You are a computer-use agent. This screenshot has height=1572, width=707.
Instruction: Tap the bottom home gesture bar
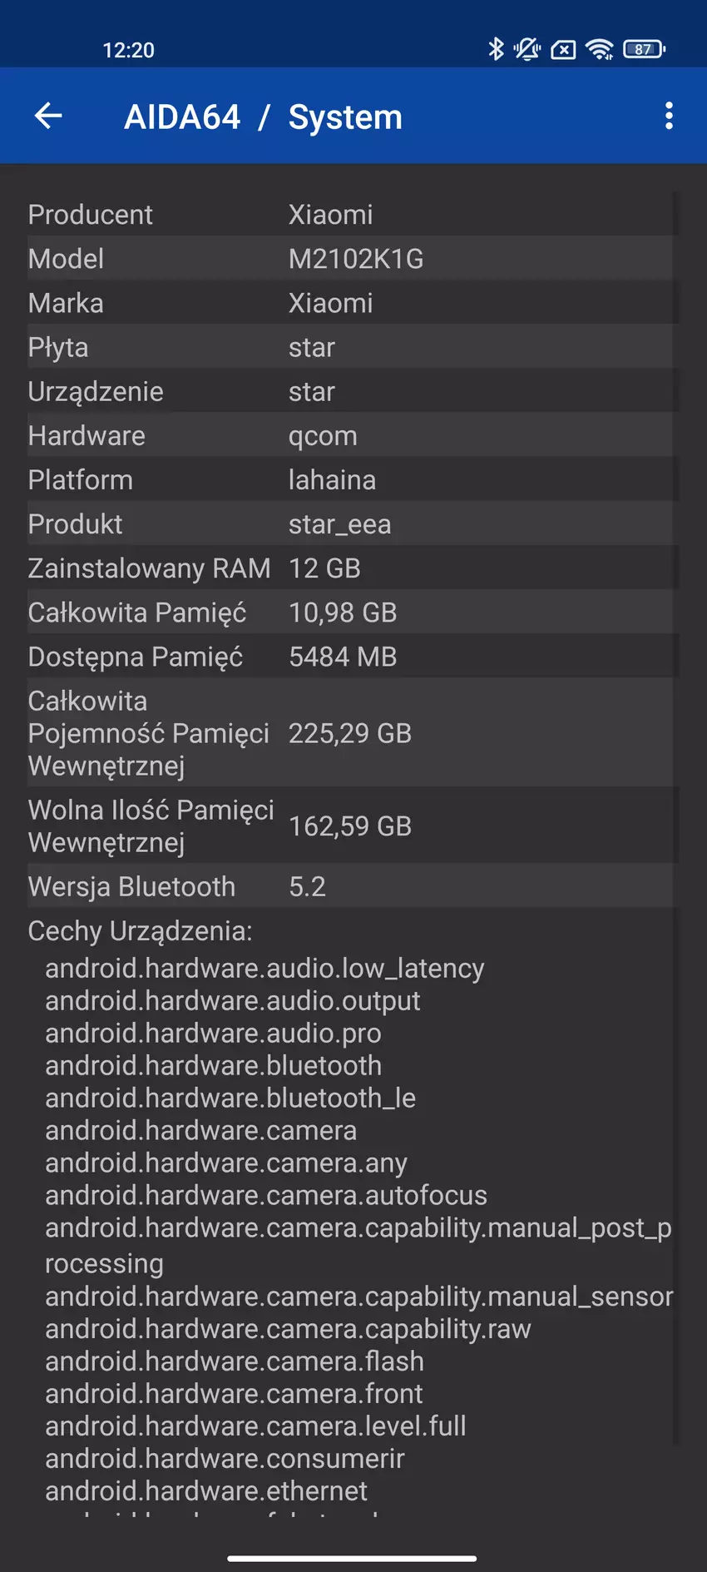352,1558
